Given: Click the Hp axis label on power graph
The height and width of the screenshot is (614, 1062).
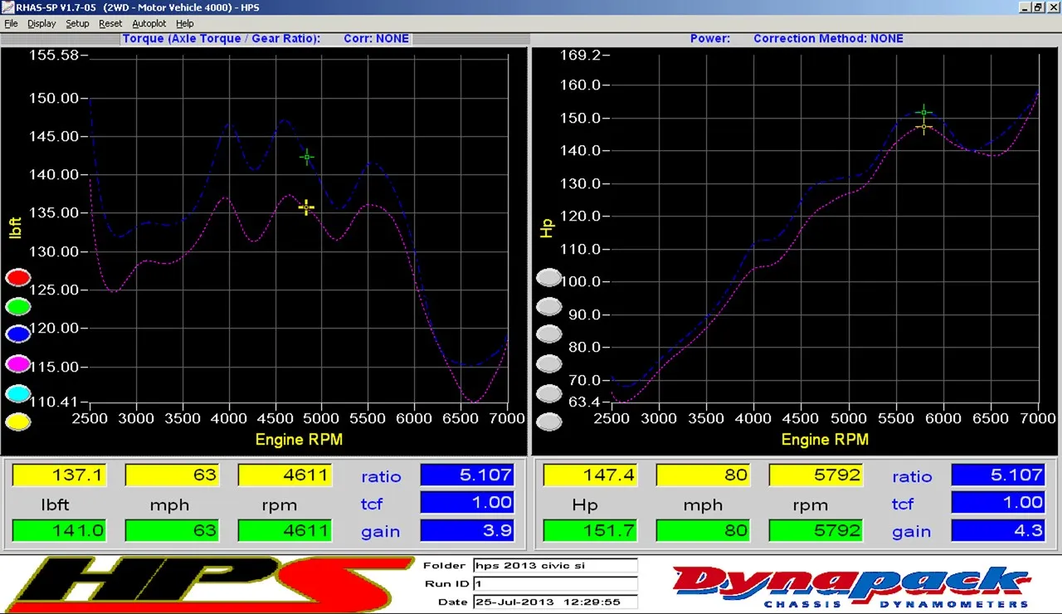Looking at the screenshot, I should [x=546, y=229].
